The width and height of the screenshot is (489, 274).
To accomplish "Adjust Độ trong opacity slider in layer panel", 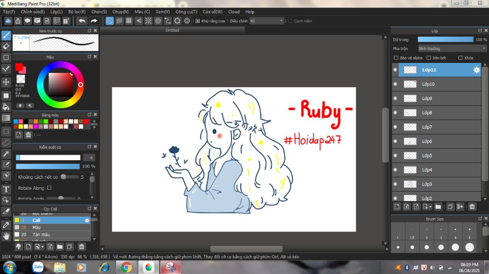I will pos(446,40).
